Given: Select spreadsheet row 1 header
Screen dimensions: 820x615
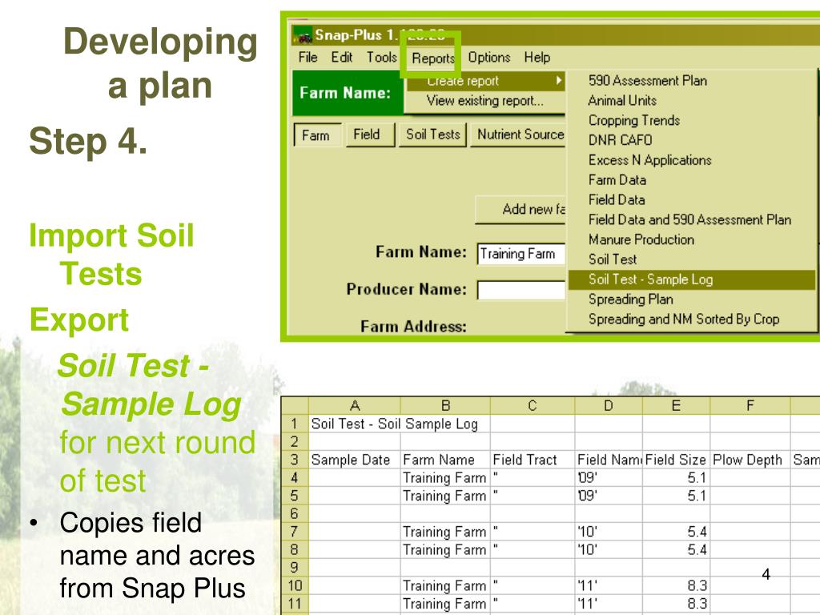Looking at the screenshot, I should 295,423.
